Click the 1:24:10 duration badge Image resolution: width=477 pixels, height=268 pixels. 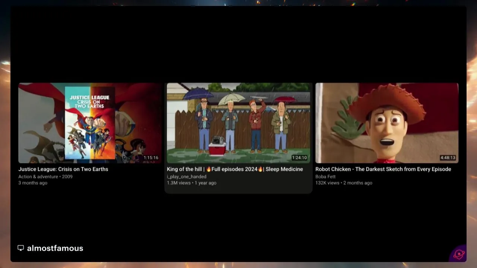pos(299,158)
